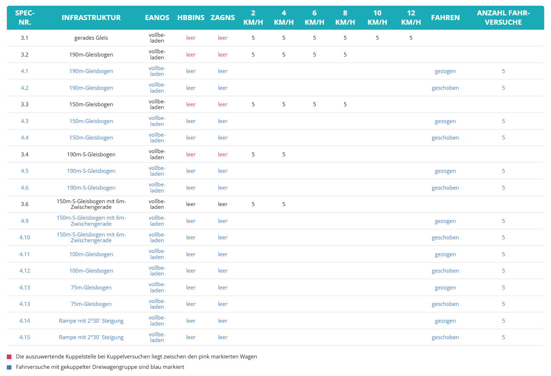Image resolution: width=551 pixels, height=376 pixels.
Task: Select the EANOS column header
Action: pos(157,18)
